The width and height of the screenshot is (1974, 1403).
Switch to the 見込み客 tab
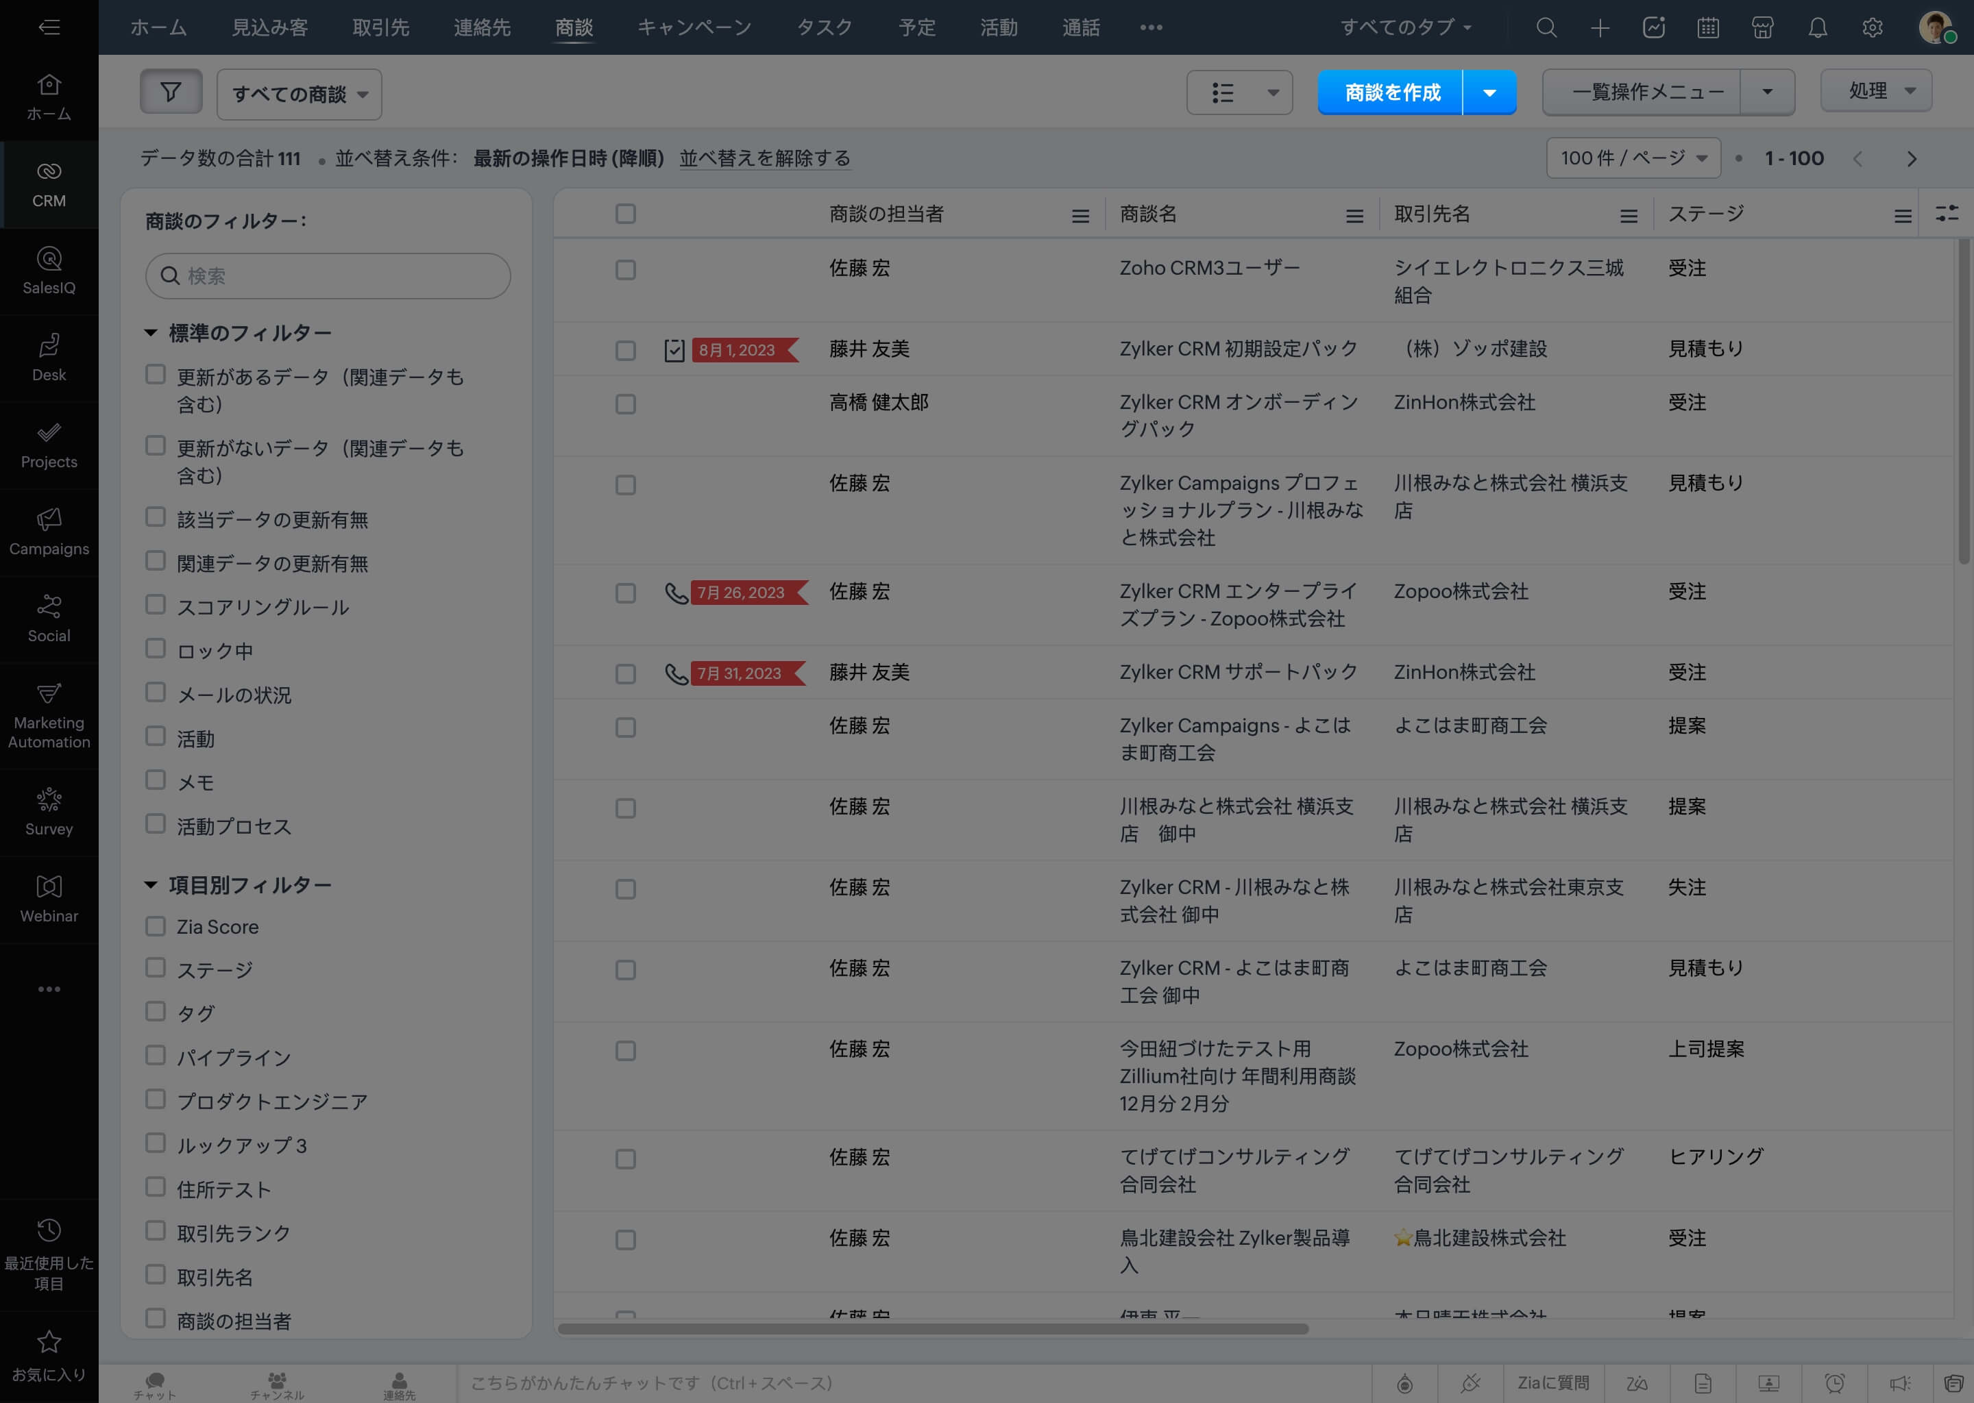[269, 27]
